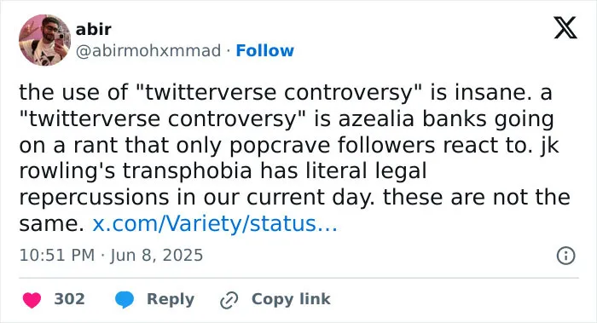Click the Copy link label
The image size is (597, 323).
pos(291,299)
